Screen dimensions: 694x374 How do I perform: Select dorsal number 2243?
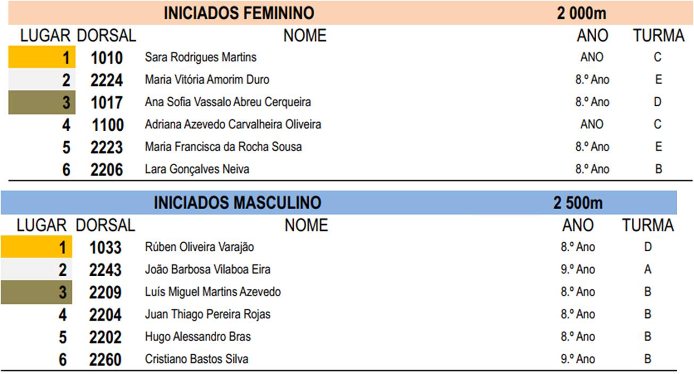pos(105,270)
